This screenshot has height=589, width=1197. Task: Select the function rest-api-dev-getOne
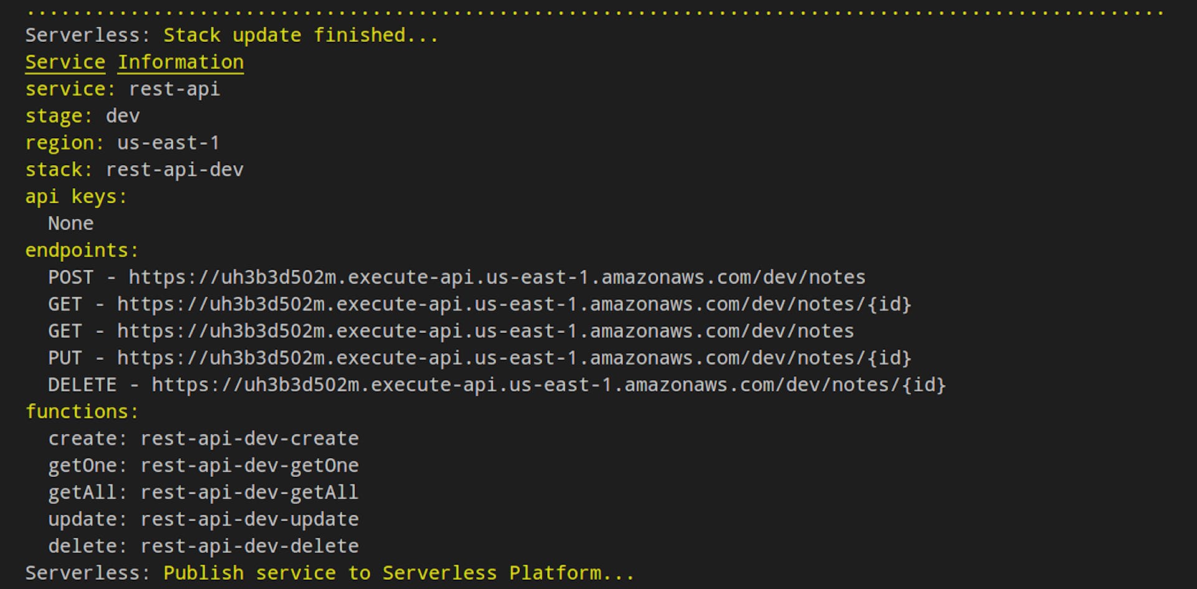[249, 465]
